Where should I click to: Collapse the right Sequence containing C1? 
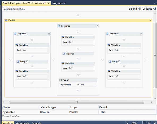coord(141,34)
